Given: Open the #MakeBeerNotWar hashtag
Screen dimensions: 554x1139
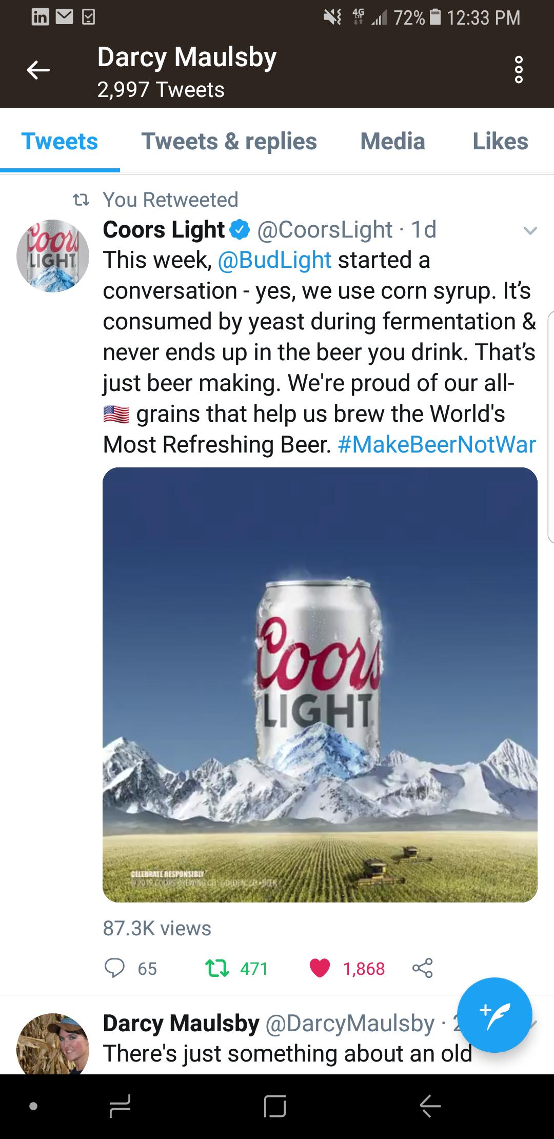Looking at the screenshot, I should [x=439, y=445].
